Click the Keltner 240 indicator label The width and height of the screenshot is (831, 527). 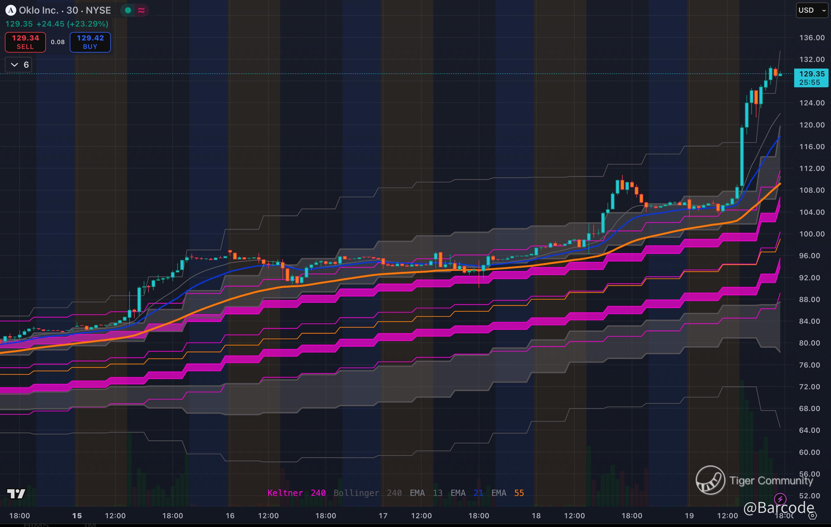coord(296,493)
